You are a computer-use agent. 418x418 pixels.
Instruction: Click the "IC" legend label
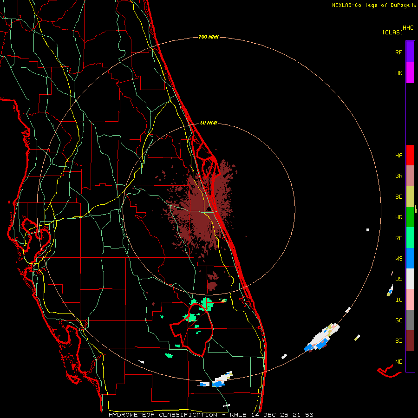(398, 300)
